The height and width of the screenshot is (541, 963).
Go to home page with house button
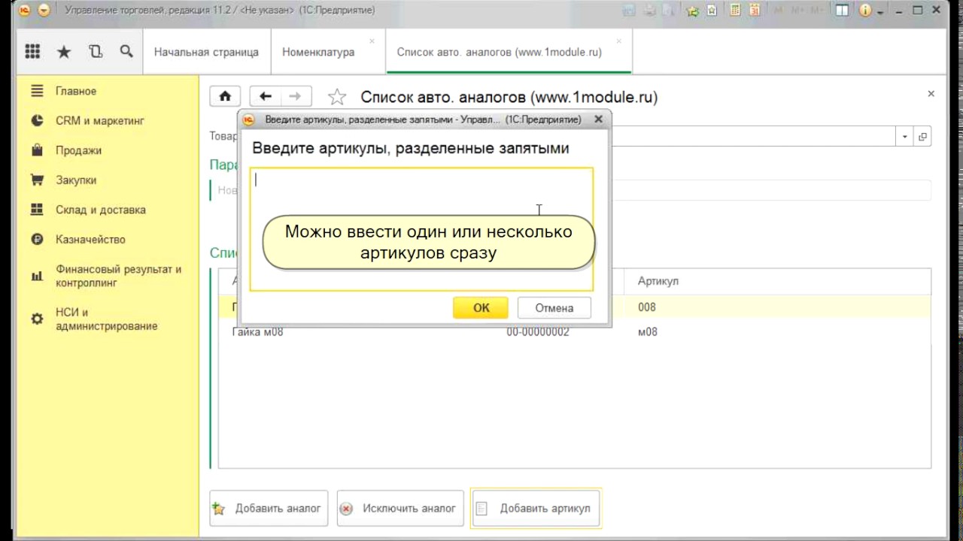point(225,96)
